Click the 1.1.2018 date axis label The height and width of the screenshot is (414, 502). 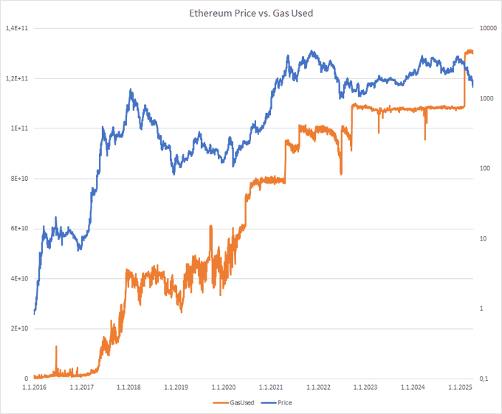128,387
